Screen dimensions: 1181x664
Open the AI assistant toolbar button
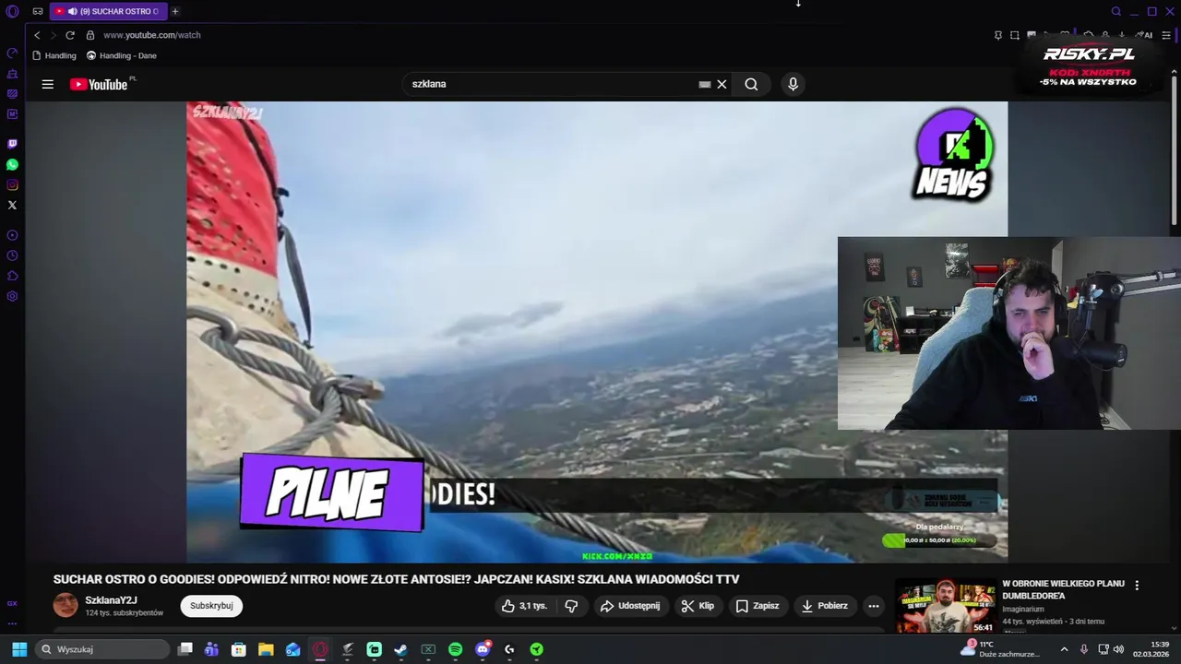1145,35
